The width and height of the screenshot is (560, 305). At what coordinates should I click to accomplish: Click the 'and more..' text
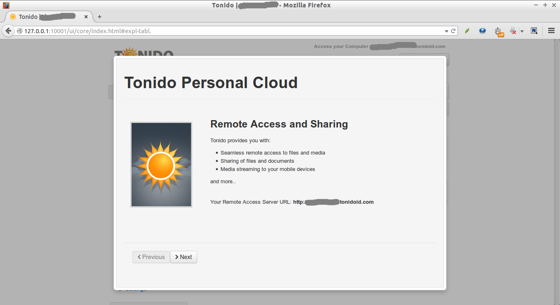point(223,182)
